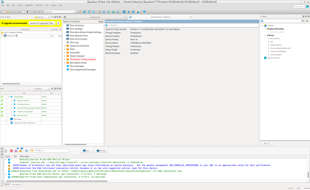Open the Compilation dropdown in Tasks panel
This screenshot has width=310, height=190.
[x=42, y=89]
